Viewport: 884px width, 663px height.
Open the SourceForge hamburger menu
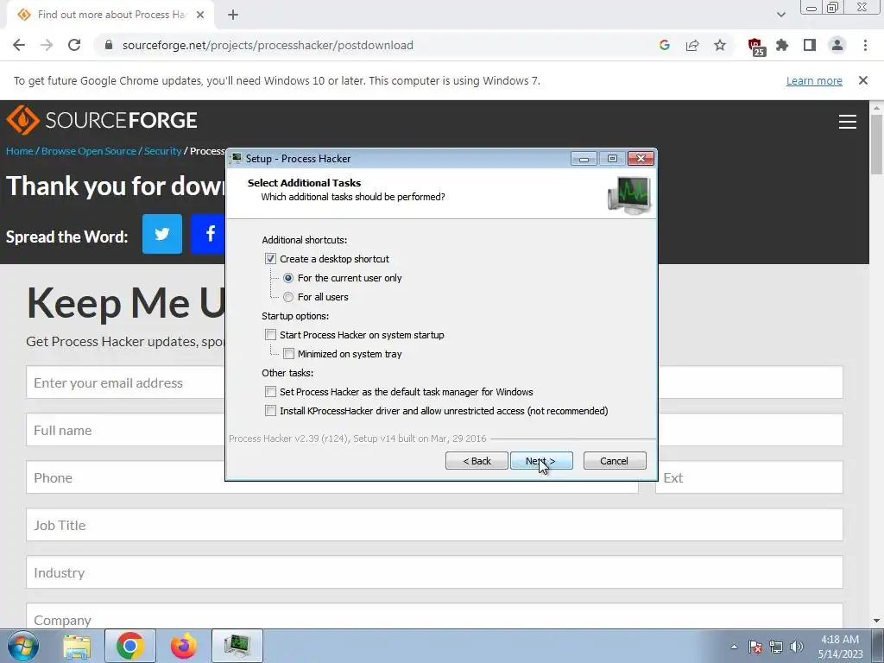tap(848, 121)
